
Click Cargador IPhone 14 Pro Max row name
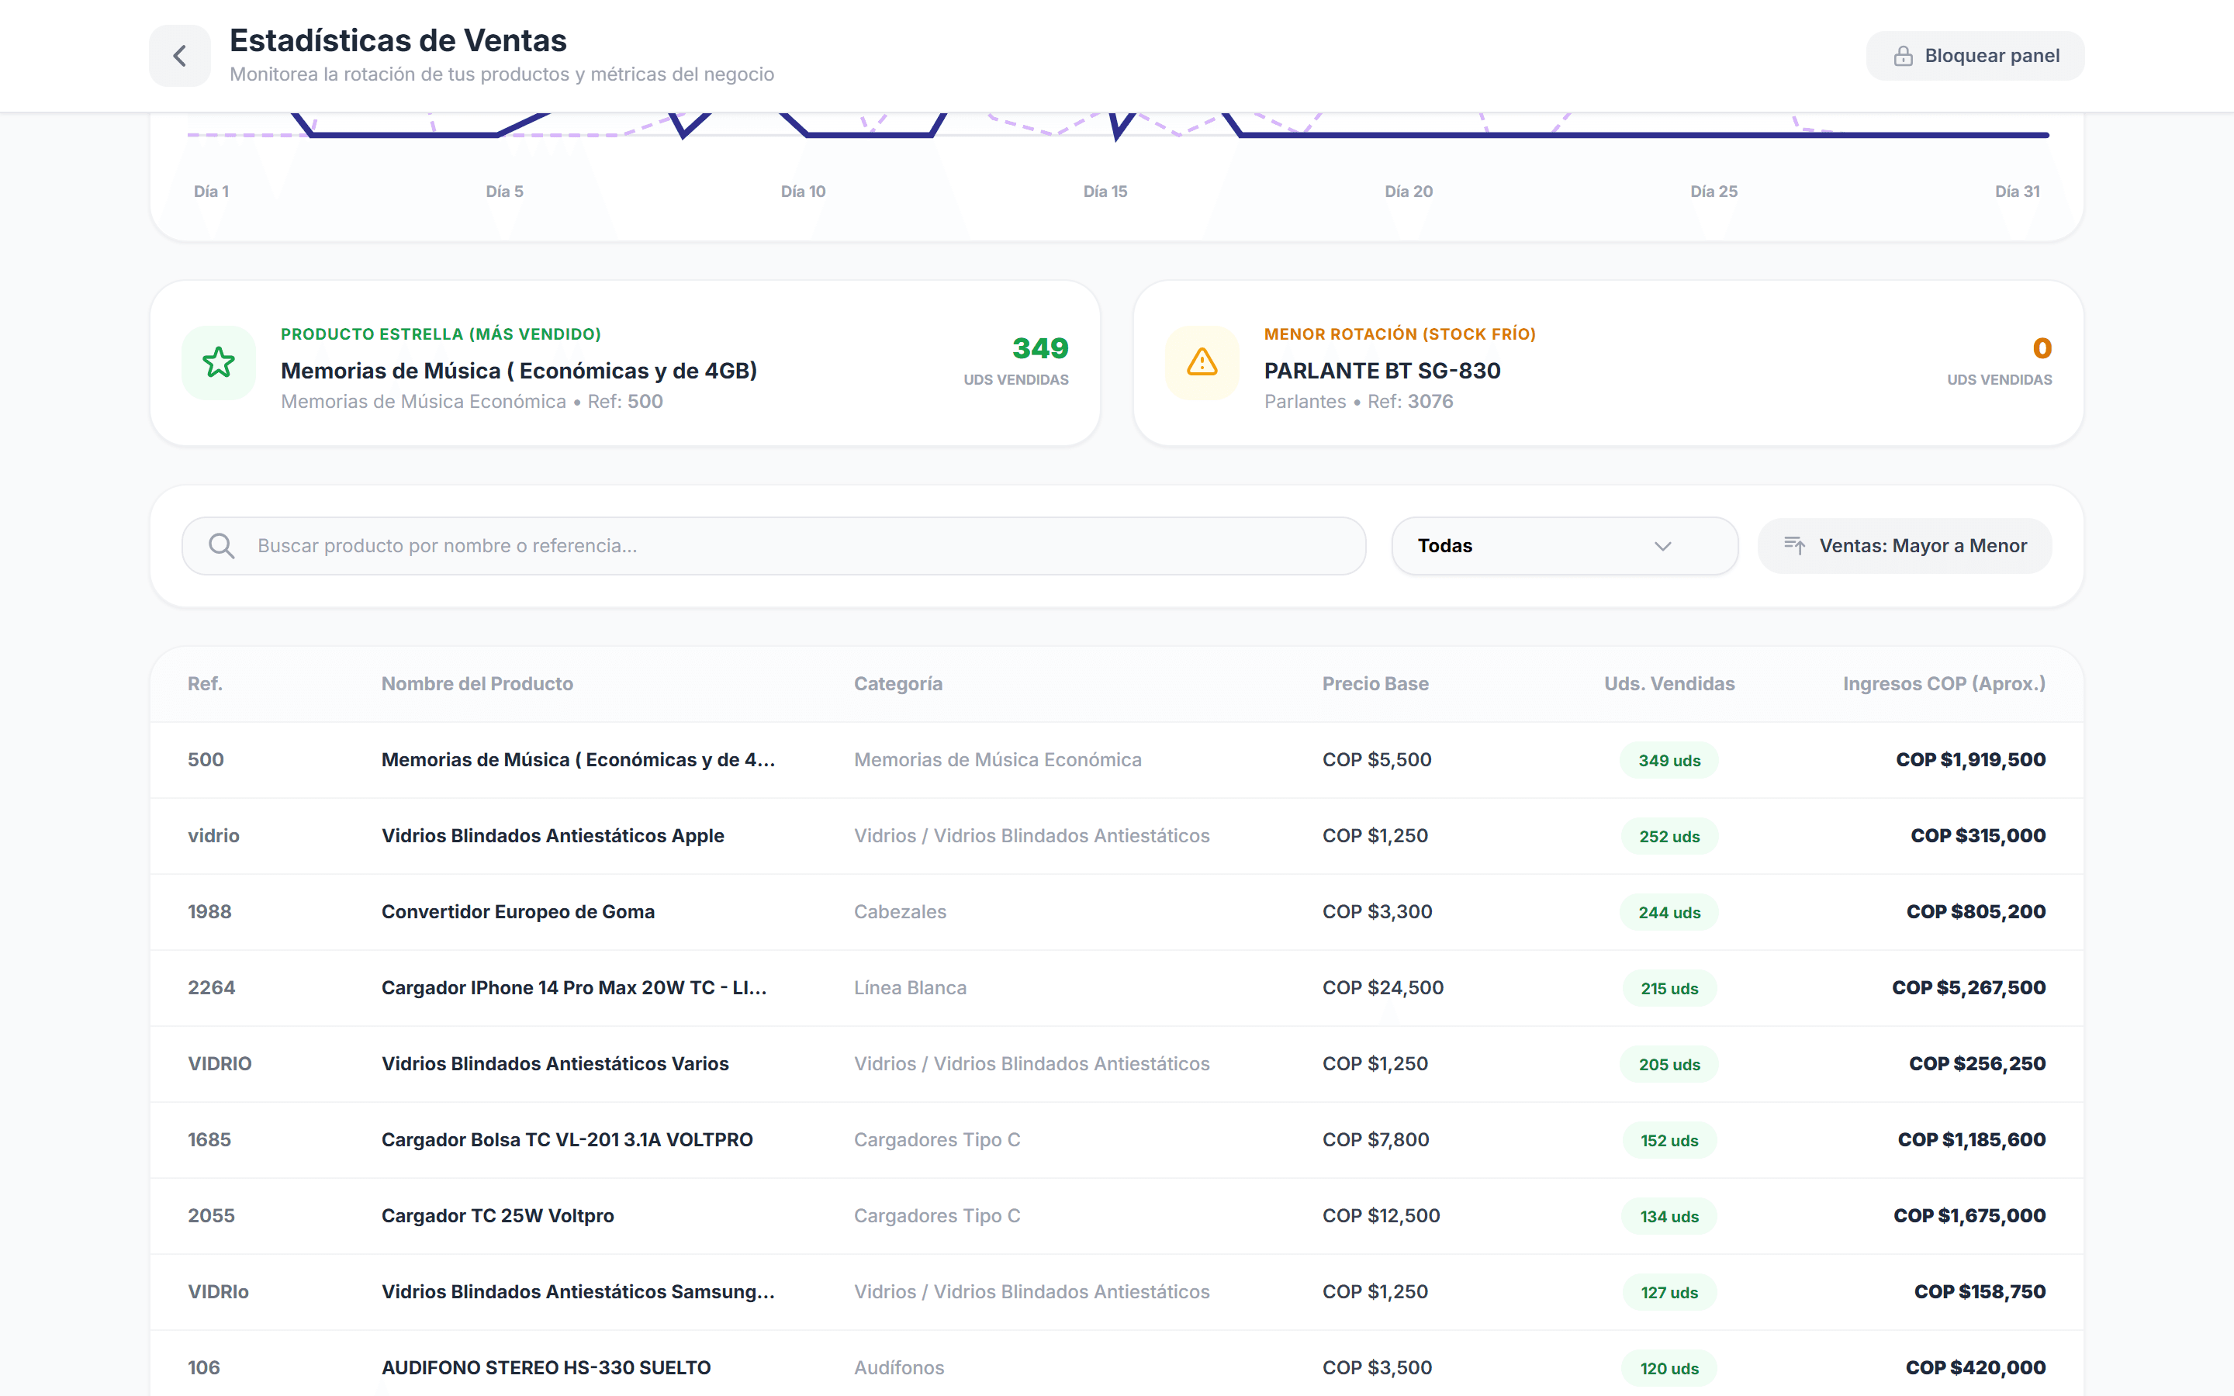pyautogui.click(x=574, y=988)
